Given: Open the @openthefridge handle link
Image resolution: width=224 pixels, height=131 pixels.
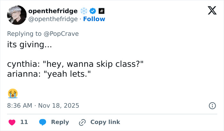Looking at the screenshot, I should (x=53, y=19).
